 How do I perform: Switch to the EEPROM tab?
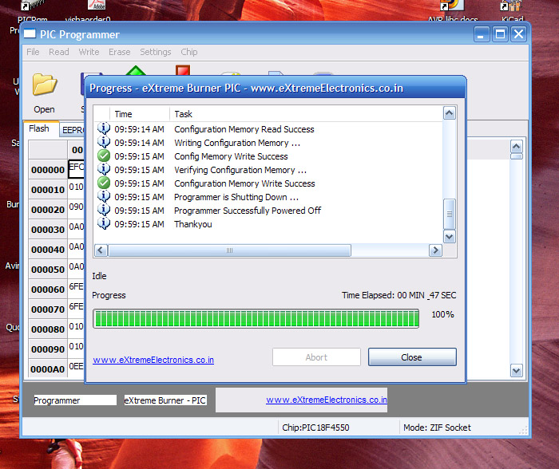[73, 130]
